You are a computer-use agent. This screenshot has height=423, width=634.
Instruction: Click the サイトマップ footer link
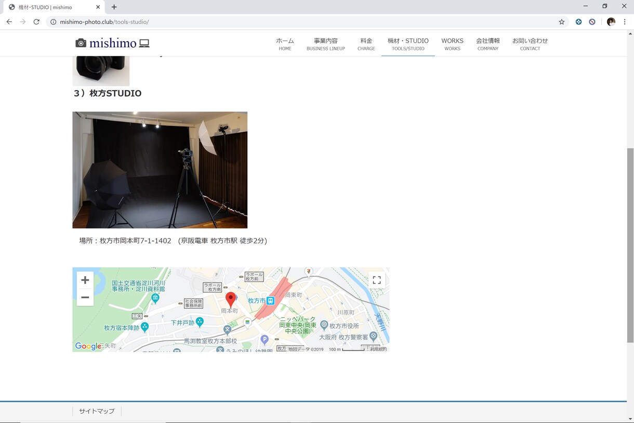pyautogui.click(x=97, y=411)
